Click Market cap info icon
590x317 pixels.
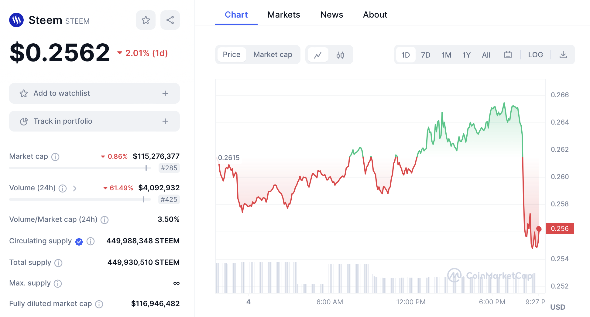pyautogui.click(x=55, y=157)
